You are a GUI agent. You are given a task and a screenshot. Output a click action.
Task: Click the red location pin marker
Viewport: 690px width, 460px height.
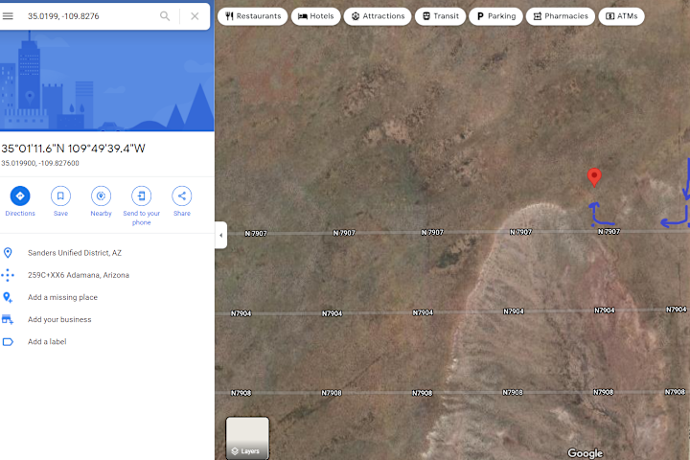594,177
